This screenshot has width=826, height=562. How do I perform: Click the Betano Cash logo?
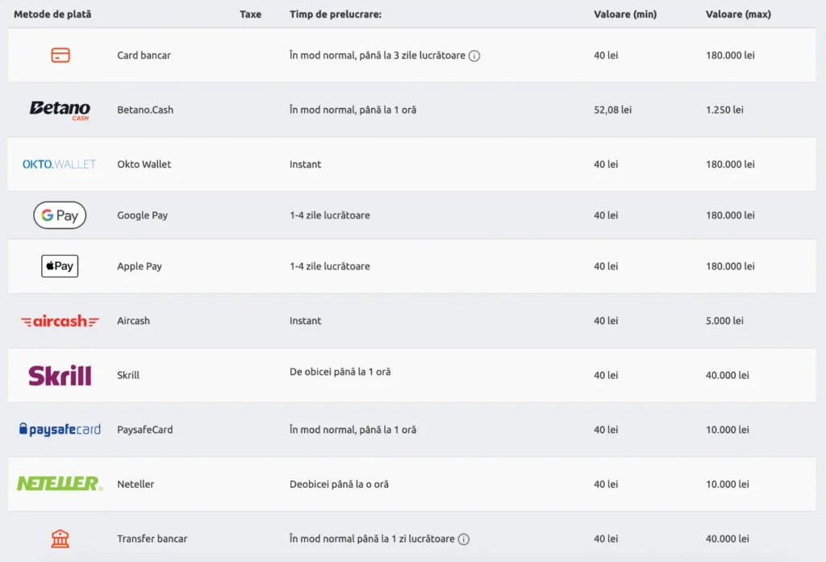[60, 110]
